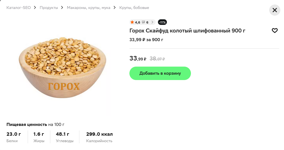284x150 pixels.
Task: Open the Продукты breadcrumb category
Action: click(49, 8)
